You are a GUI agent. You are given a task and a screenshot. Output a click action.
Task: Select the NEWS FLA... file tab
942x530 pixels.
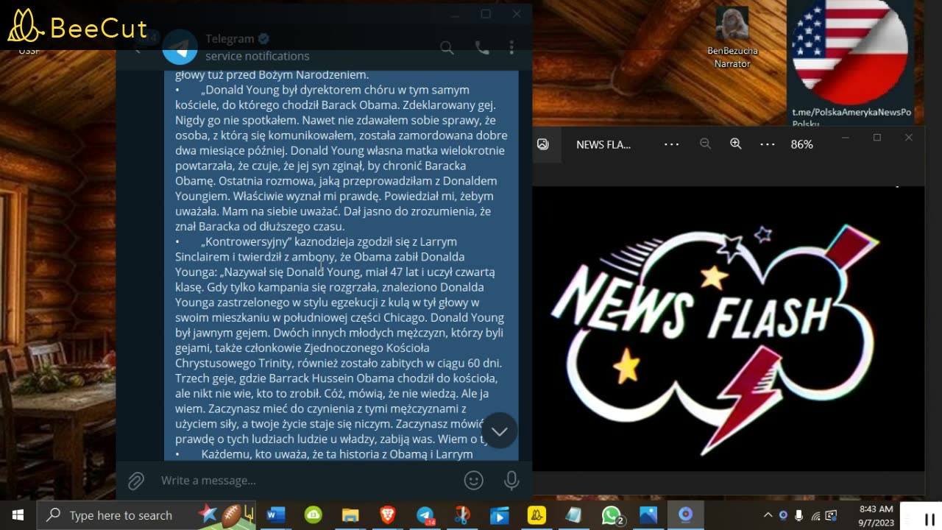click(603, 145)
